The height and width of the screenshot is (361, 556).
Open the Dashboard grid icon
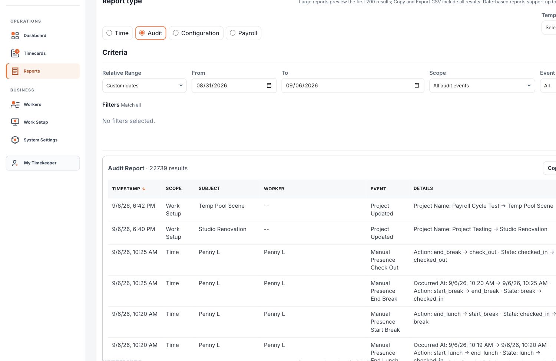(x=15, y=36)
